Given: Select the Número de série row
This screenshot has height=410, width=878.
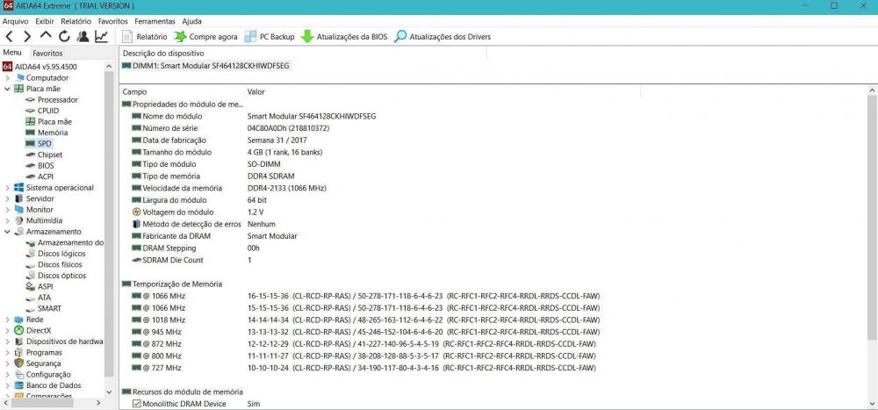Looking at the screenshot, I should tap(230, 128).
